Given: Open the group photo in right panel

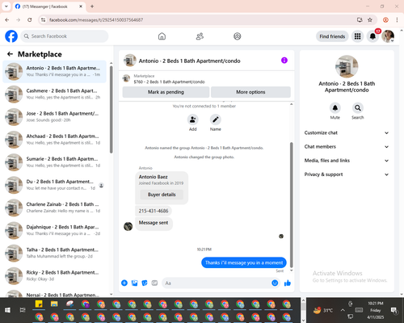Looking at the screenshot, I should 347,66.
